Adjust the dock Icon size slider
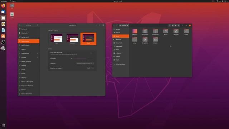The height and width of the screenshot is (129, 229). [x=83, y=58]
